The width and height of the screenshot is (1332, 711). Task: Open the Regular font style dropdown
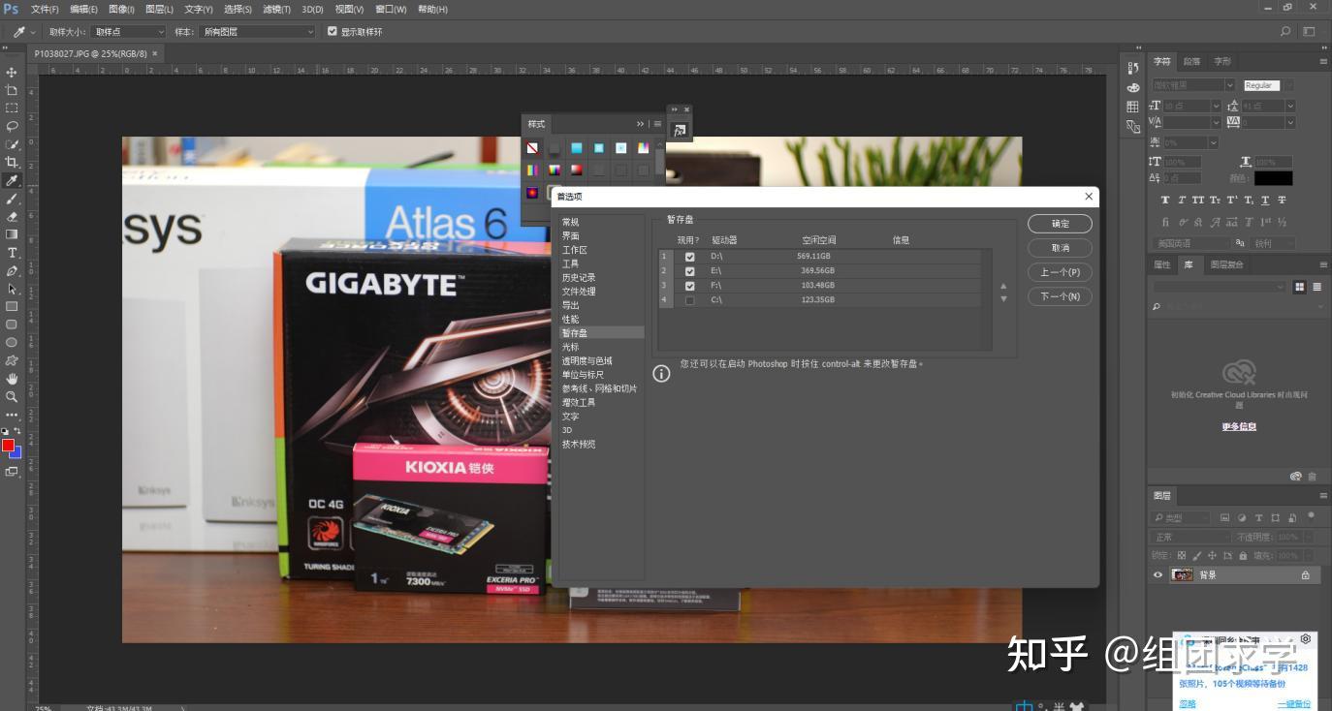(x=1289, y=85)
